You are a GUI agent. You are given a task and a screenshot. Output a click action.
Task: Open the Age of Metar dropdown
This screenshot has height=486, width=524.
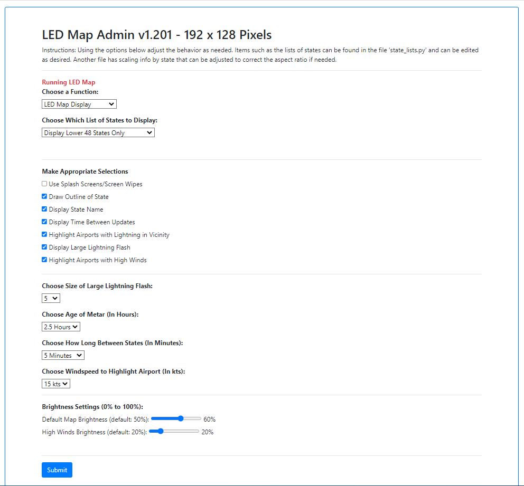coord(61,327)
